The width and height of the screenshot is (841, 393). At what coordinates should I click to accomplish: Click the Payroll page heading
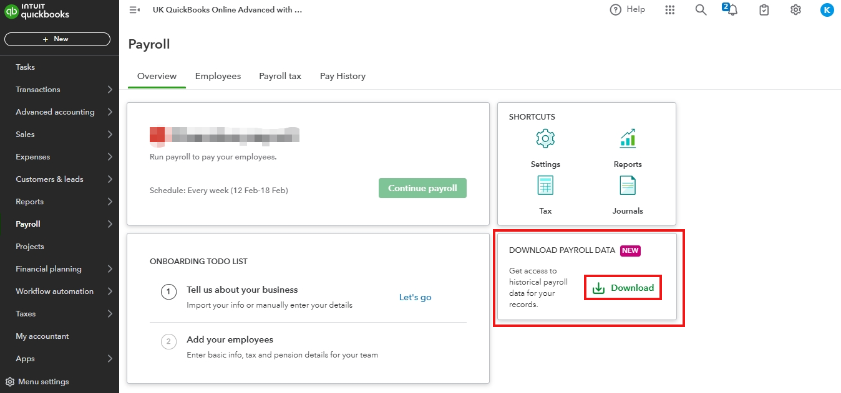click(149, 44)
